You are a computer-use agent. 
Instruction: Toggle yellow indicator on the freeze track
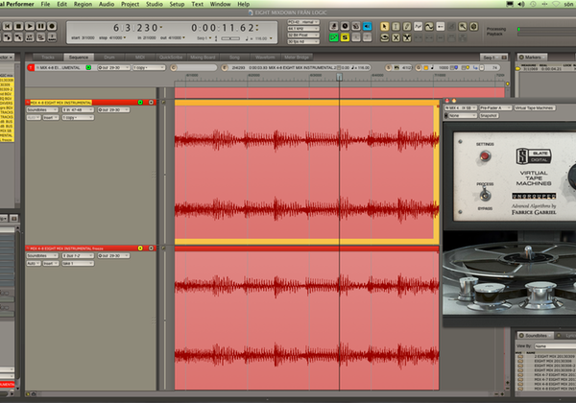coord(140,249)
